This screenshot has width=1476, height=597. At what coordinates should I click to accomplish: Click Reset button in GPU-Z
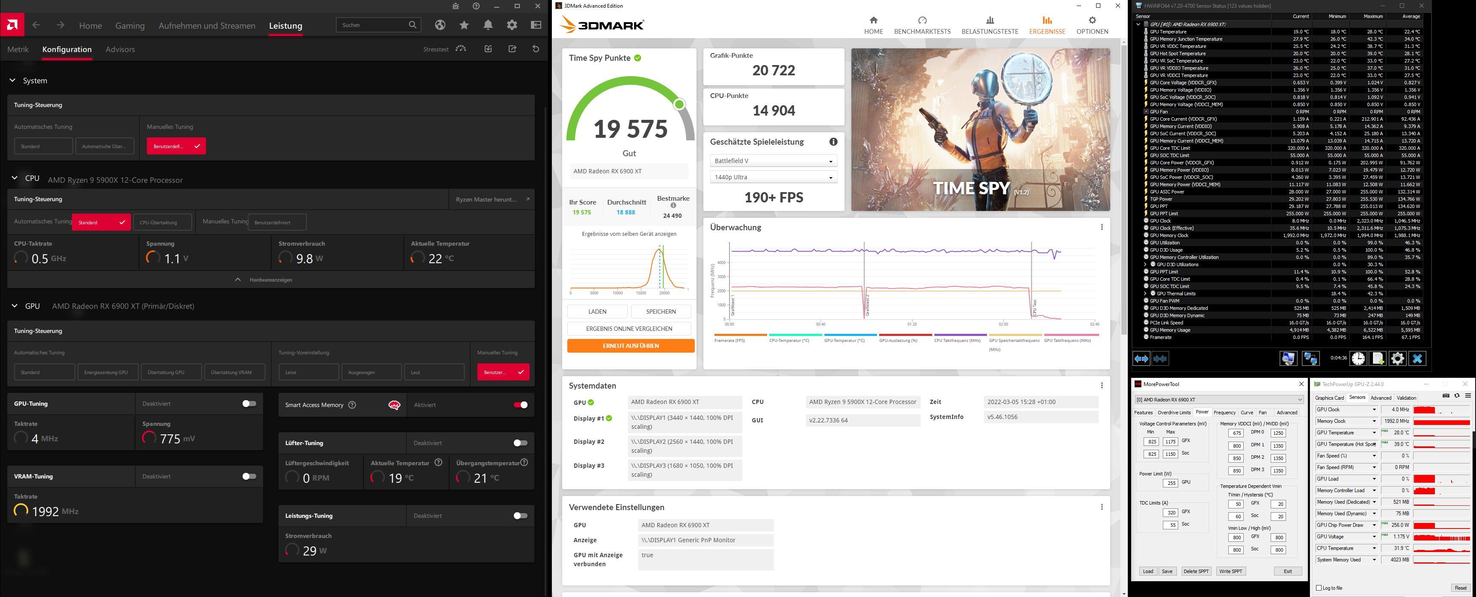pos(1461,588)
